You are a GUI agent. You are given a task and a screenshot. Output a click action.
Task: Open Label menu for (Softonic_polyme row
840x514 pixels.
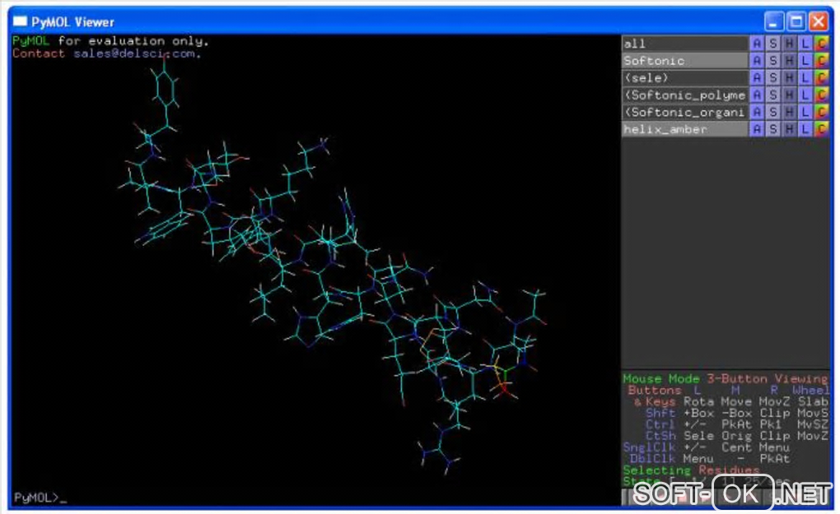coord(805,95)
